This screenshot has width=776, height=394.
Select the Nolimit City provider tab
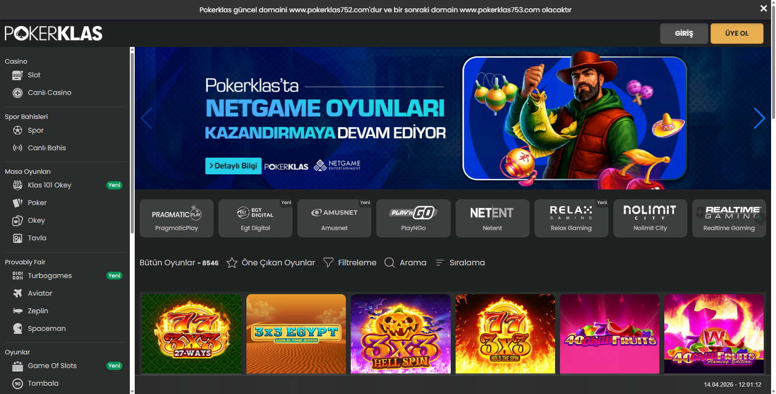(x=650, y=218)
